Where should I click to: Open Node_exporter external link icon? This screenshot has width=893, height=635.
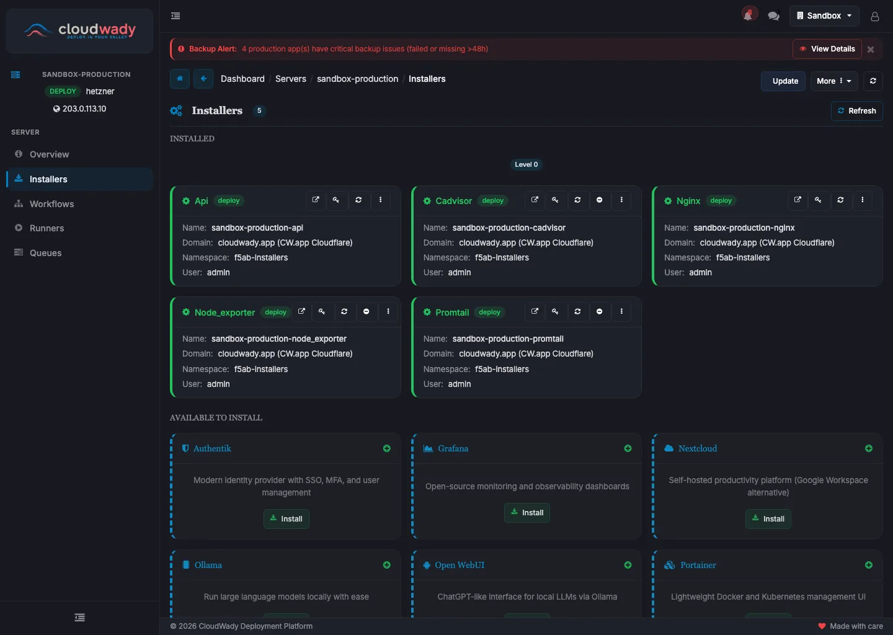[301, 311]
